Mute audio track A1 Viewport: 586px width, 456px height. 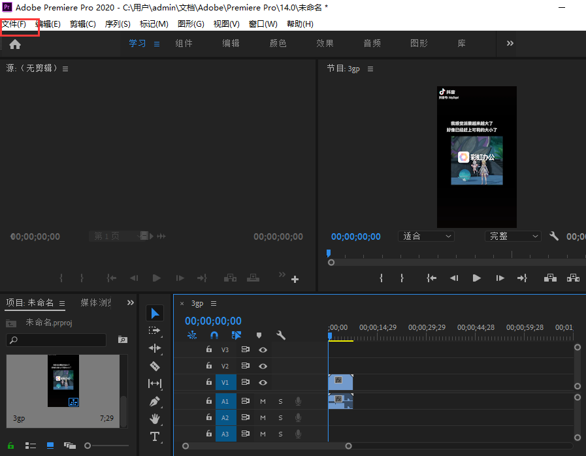pyautogui.click(x=263, y=400)
